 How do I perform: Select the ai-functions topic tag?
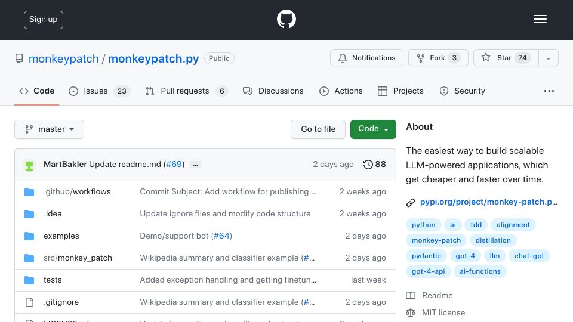480,271
